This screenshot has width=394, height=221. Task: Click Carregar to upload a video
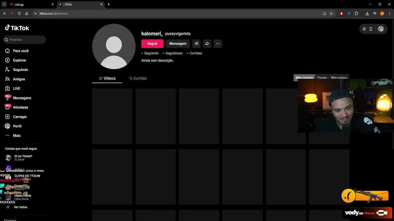[20, 117]
